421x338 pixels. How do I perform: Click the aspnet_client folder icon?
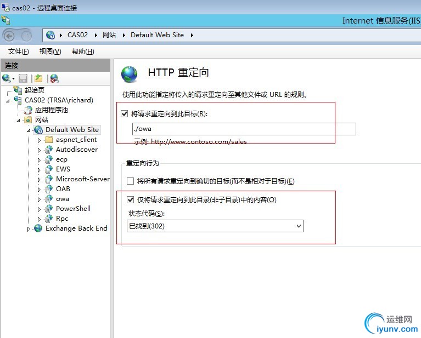(x=49, y=140)
